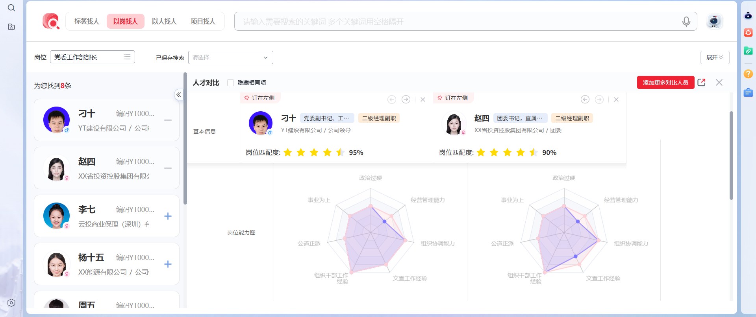Pin 刁十 column with 钉在左侧
The image size is (756, 317).
pos(259,98)
